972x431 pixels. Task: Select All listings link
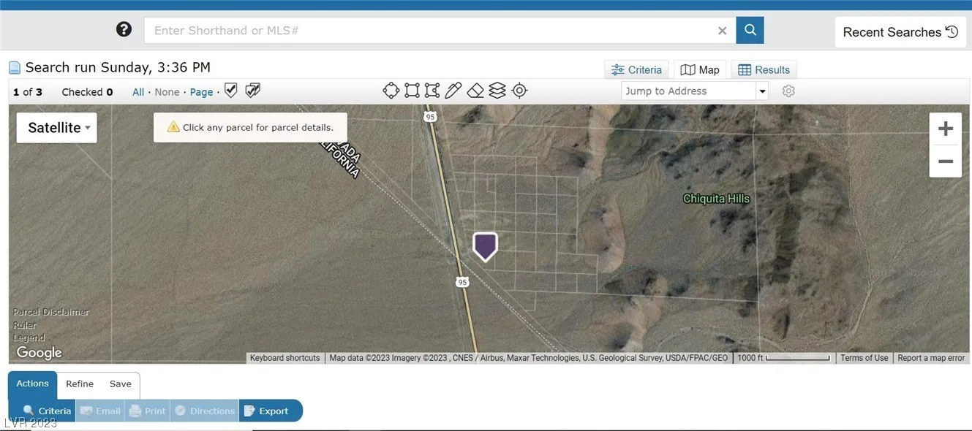pos(138,92)
